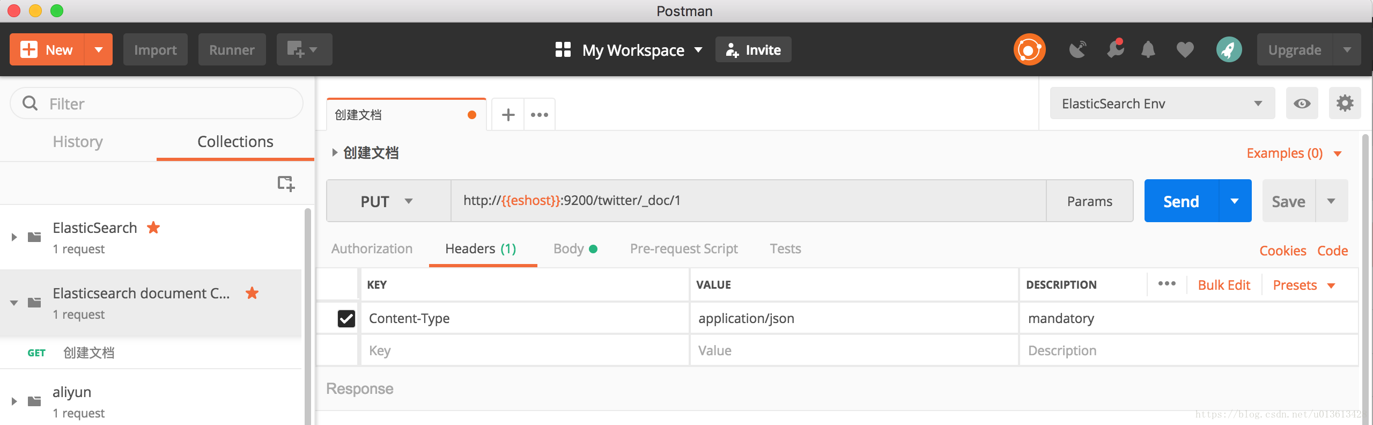Open the Pre-request Script tab

(684, 249)
